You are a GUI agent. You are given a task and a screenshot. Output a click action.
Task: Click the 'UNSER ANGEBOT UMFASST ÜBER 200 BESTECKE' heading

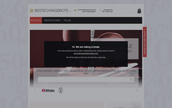pyautogui.click(x=86, y=72)
